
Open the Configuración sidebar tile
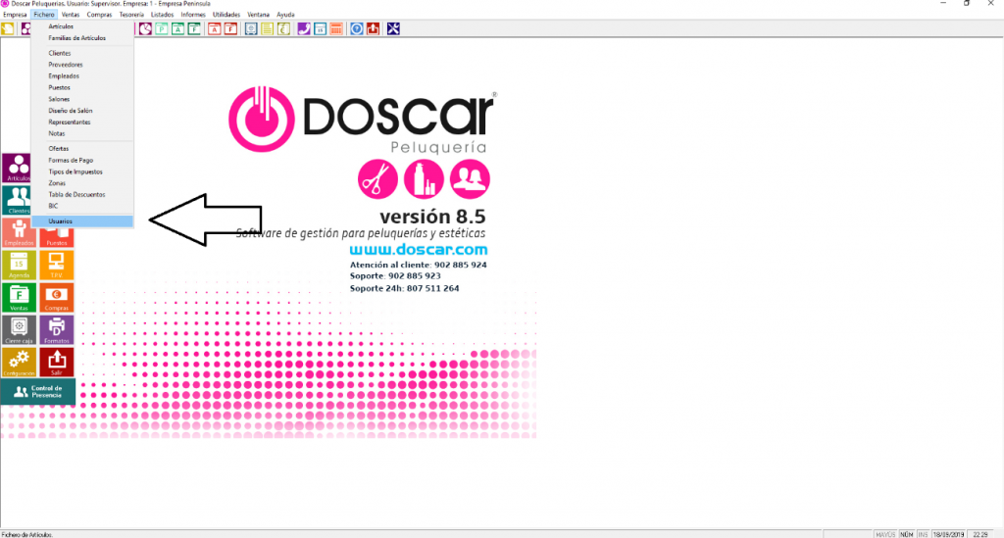(x=19, y=362)
